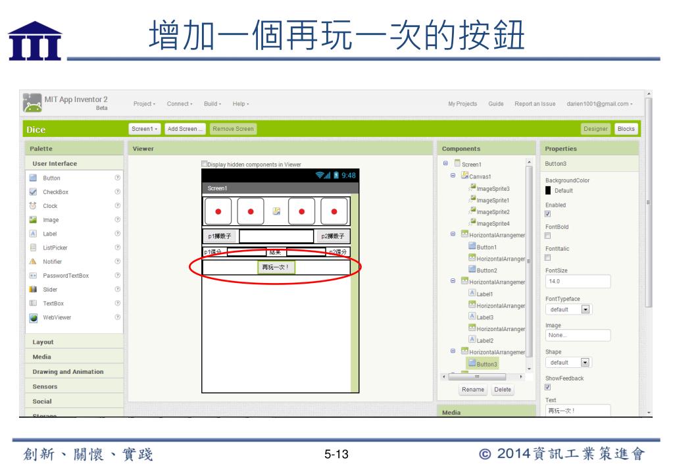The image size is (673, 466).
Task: Go to My Projects
Action: 462,104
